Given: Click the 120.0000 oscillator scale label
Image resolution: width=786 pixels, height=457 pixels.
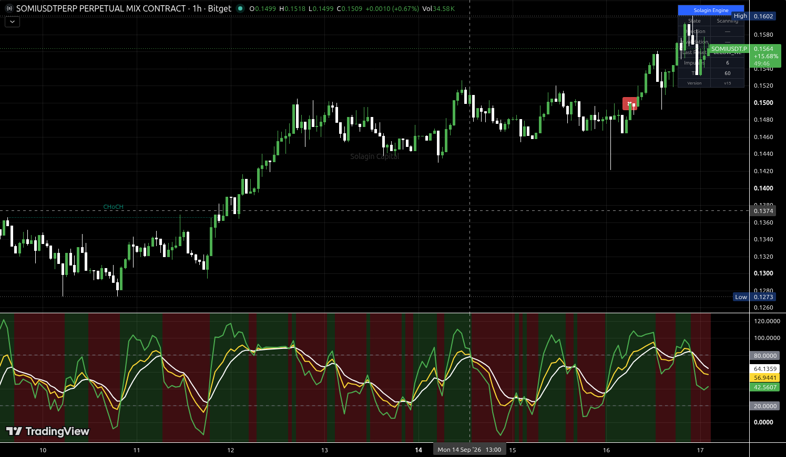Looking at the screenshot, I should coord(767,321).
